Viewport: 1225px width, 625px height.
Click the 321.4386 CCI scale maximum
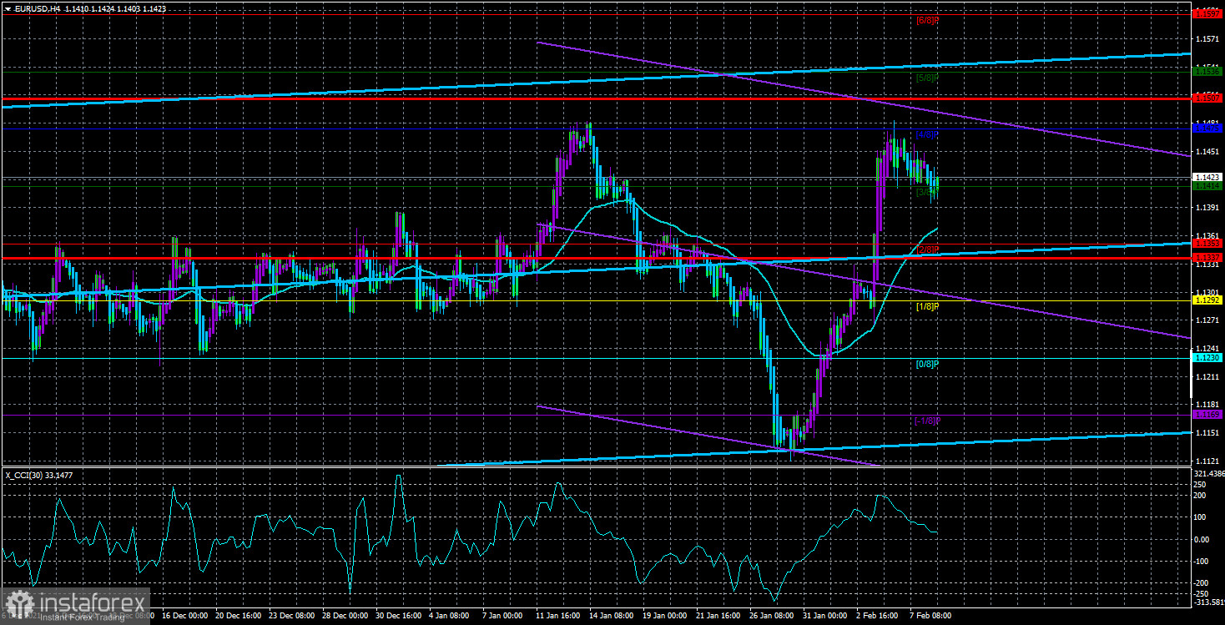pyautogui.click(x=1208, y=472)
